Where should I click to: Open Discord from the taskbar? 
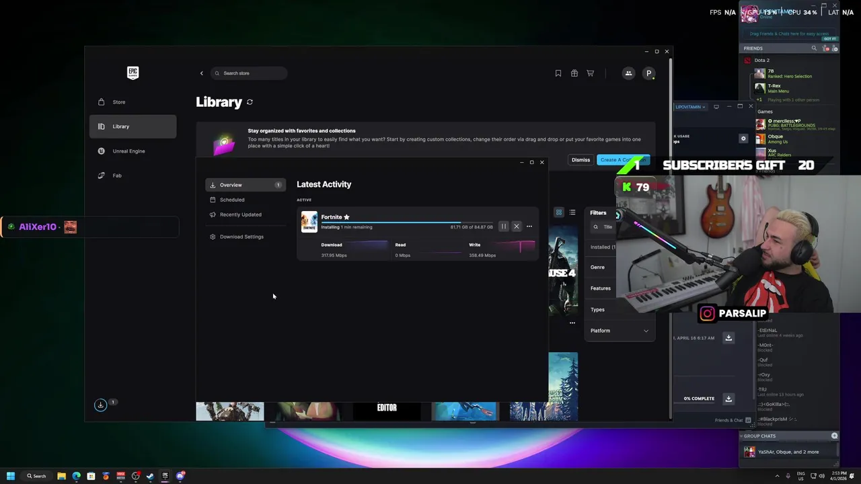180,476
